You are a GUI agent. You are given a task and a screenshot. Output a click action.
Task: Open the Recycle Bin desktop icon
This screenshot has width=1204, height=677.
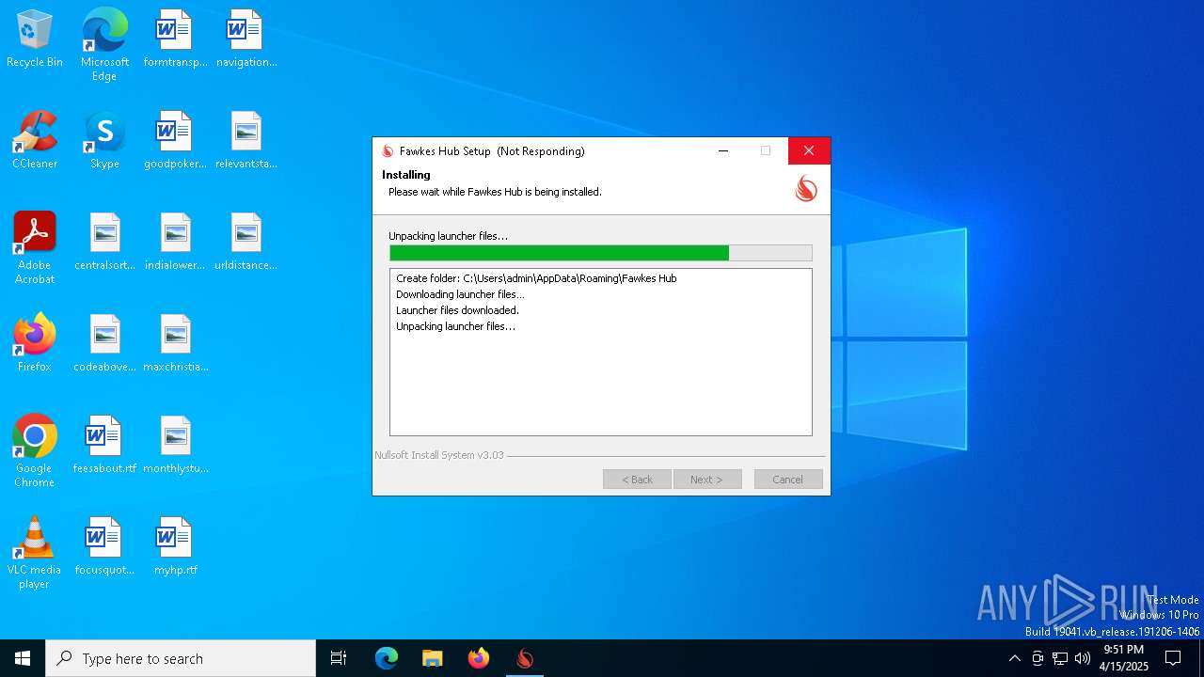click(x=35, y=39)
